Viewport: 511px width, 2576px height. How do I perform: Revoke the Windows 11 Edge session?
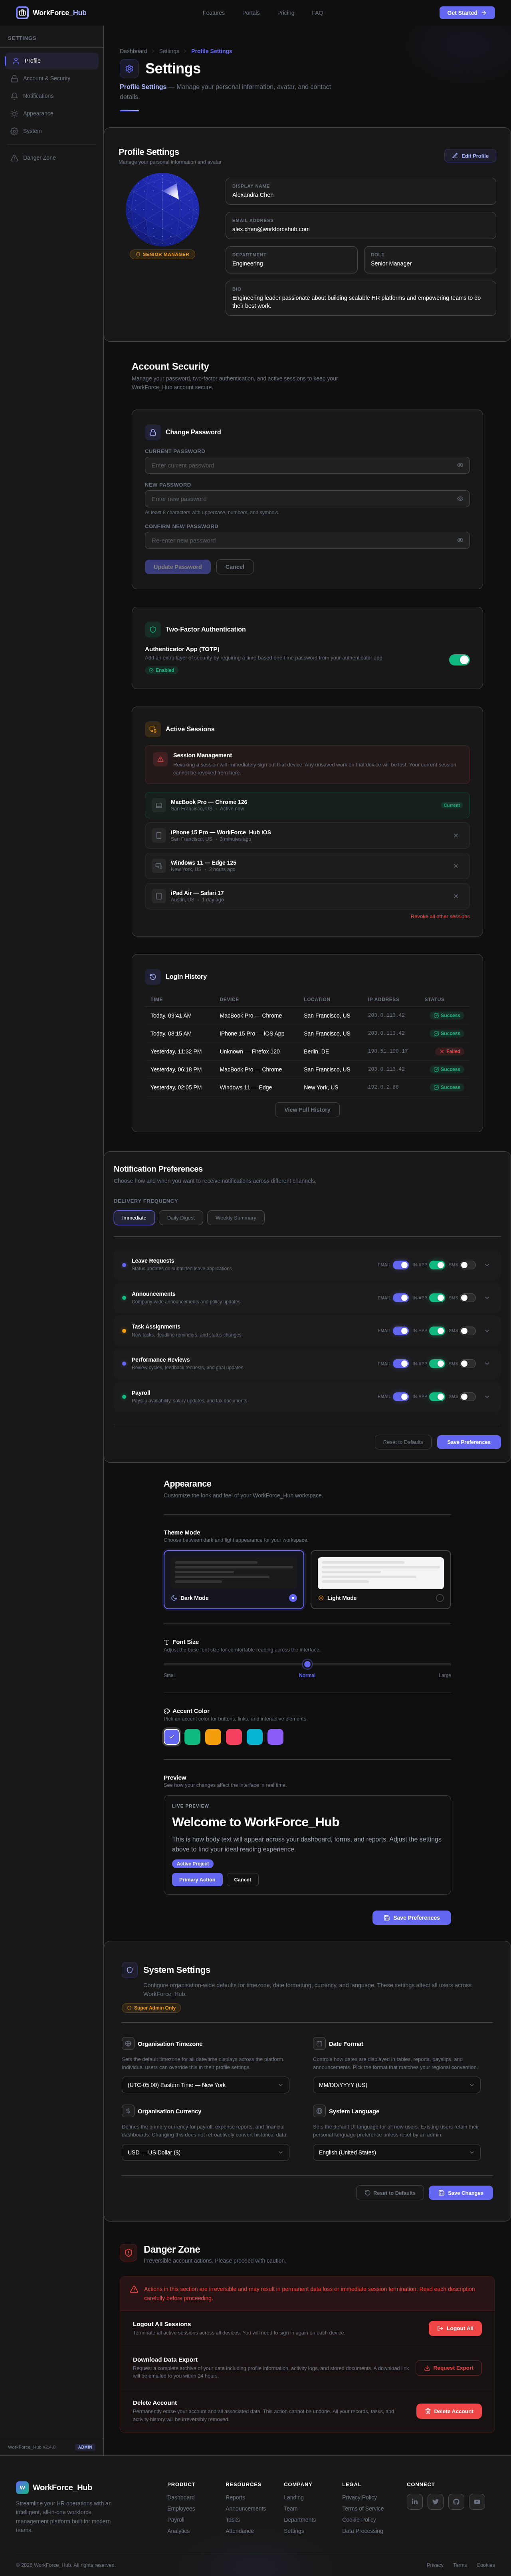(456, 866)
